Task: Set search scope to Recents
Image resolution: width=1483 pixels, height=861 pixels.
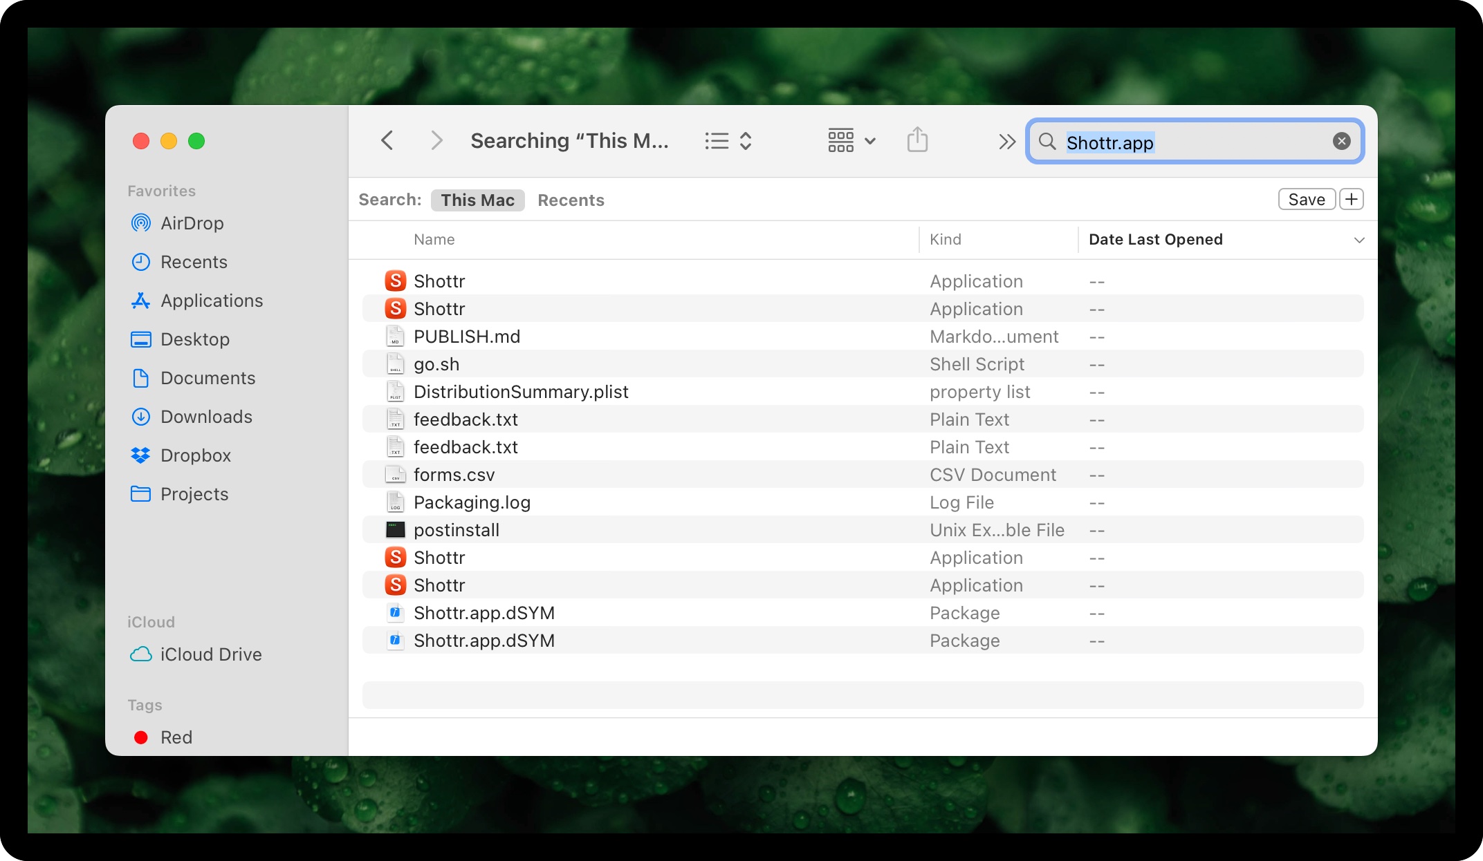Action: click(x=571, y=200)
